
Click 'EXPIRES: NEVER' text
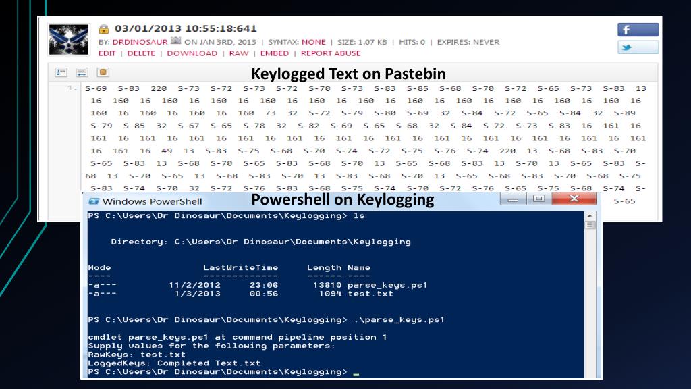point(468,42)
